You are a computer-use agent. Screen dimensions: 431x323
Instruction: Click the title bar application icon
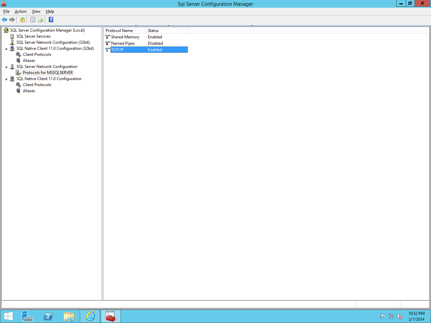(3, 4)
